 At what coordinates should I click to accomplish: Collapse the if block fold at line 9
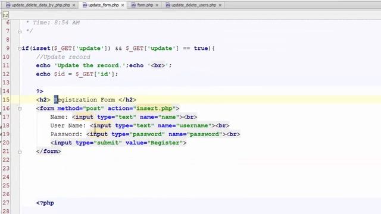click(20, 48)
